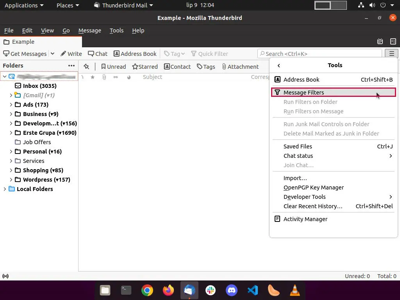This screenshot has height=300, width=400.
Task: Collapse the mail account tree
Action: point(5,76)
